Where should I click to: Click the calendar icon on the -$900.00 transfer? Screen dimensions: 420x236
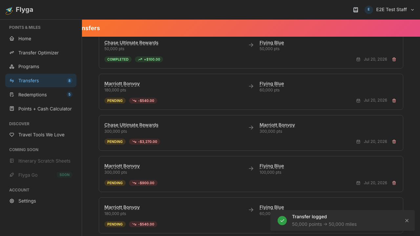pyautogui.click(x=358, y=183)
